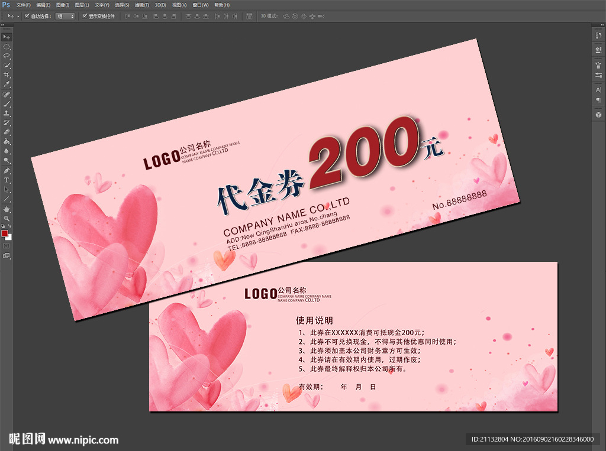The width and height of the screenshot is (606, 451).
Task: Click the 200元 voucher amount on canvas
Action: pos(377,151)
